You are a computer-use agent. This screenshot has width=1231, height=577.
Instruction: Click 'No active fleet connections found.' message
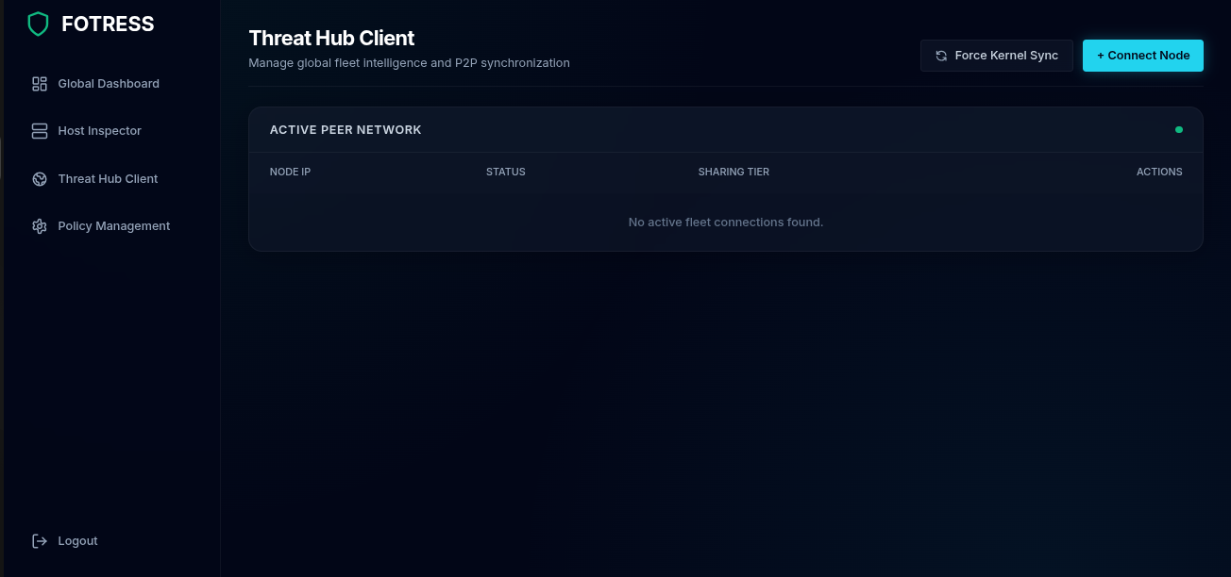(726, 223)
